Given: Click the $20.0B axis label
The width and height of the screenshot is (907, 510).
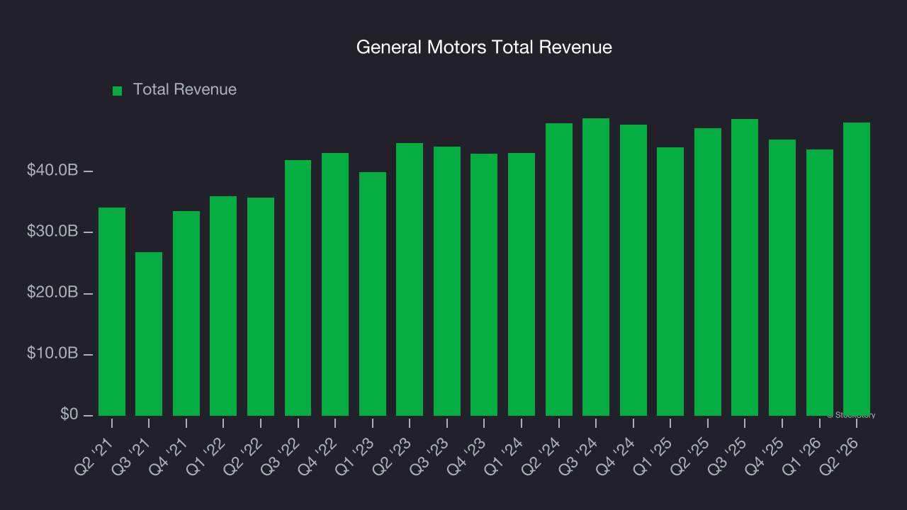Looking at the screenshot, I should pos(52,293).
